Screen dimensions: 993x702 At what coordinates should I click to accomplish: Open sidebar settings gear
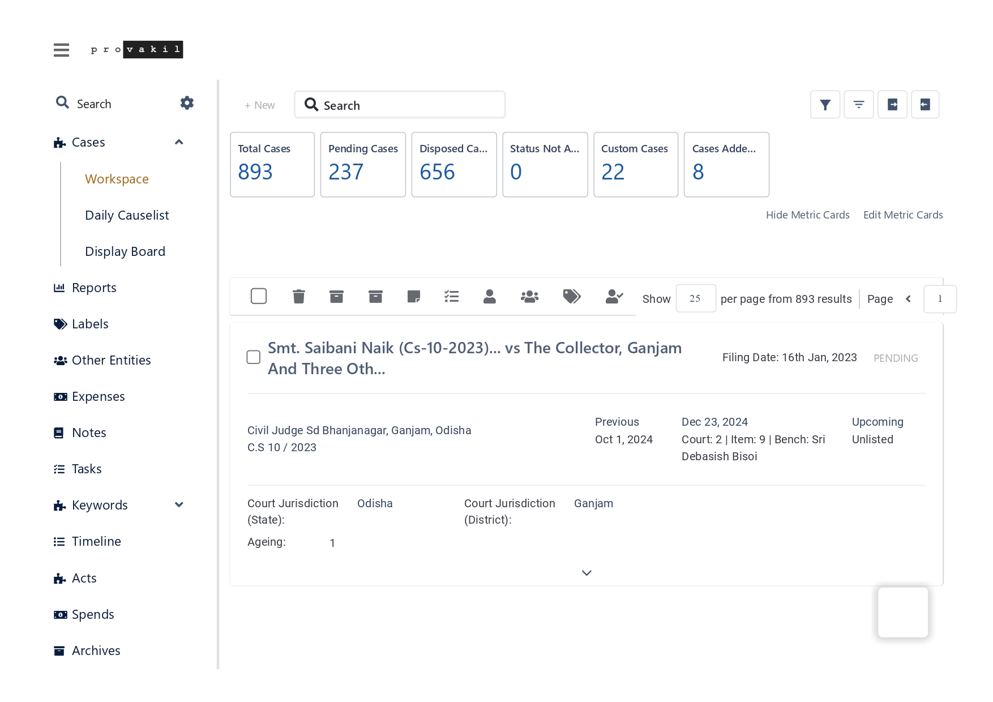[x=187, y=103]
